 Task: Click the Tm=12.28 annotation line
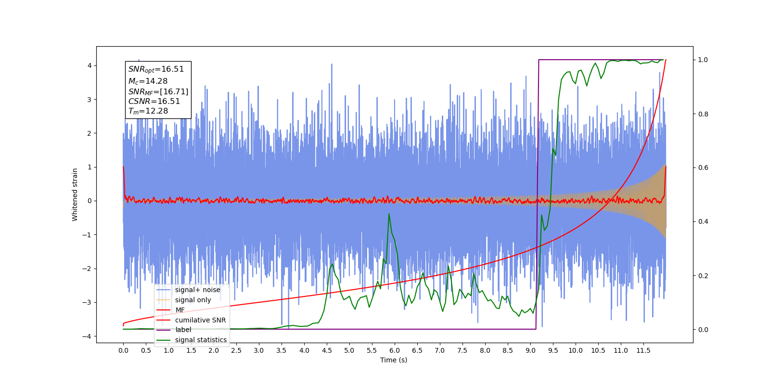click(148, 111)
